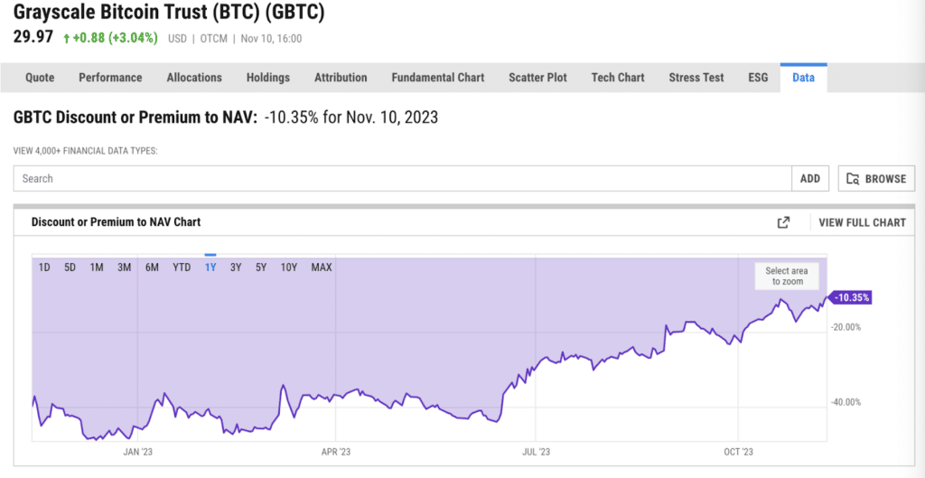Type in the financial data Search field
The image size is (925, 478).
point(402,179)
